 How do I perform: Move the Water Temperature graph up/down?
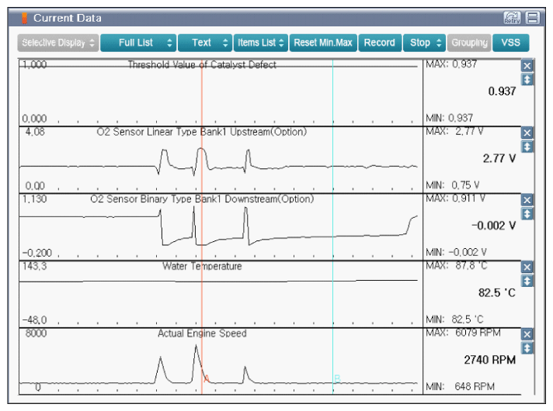(x=527, y=281)
